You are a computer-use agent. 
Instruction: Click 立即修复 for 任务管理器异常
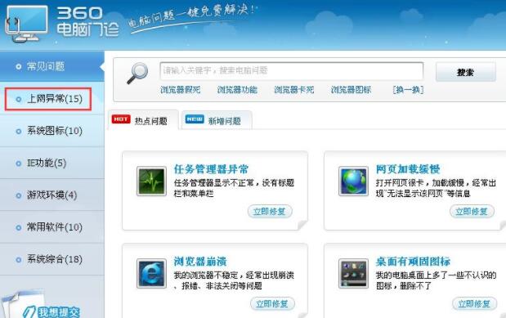(x=270, y=212)
